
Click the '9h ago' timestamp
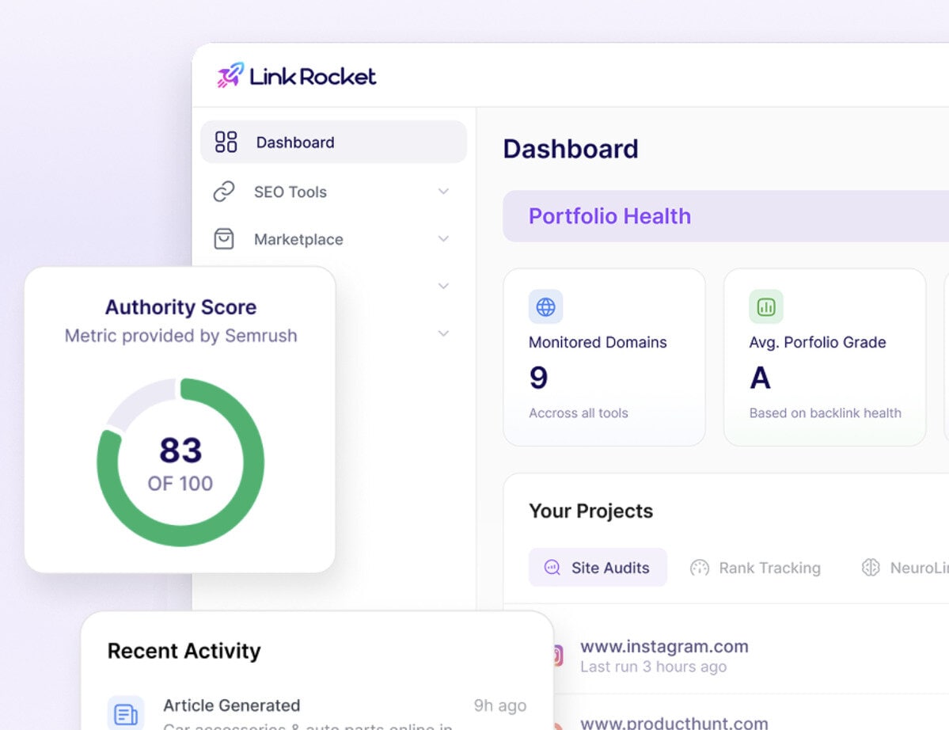pos(500,705)
